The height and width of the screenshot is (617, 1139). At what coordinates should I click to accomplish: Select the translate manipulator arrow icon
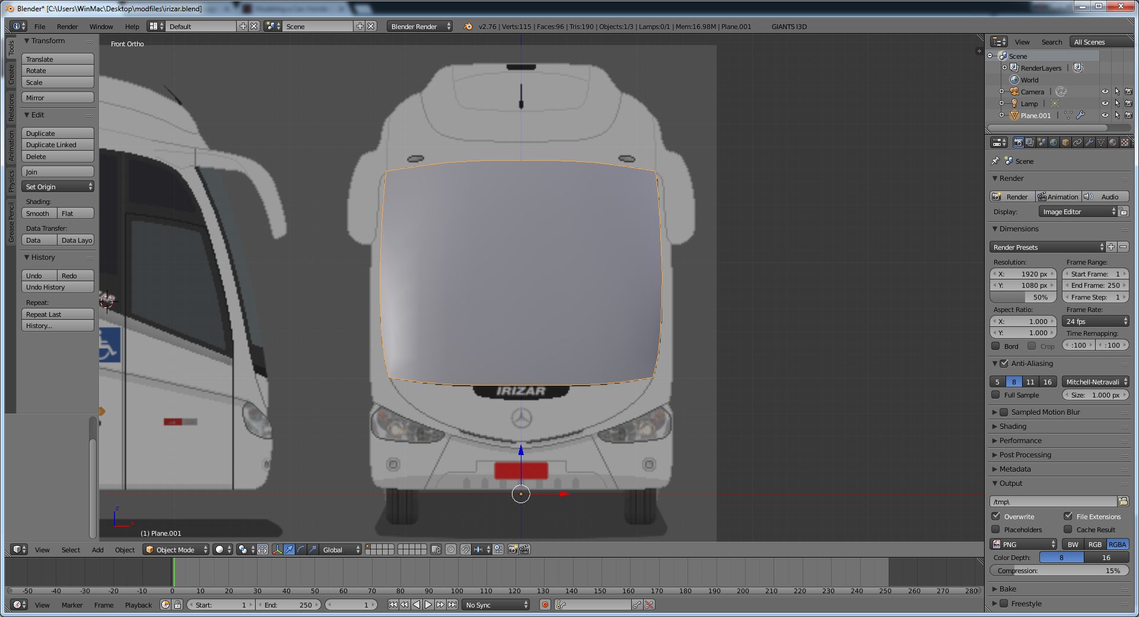[289, 549]
